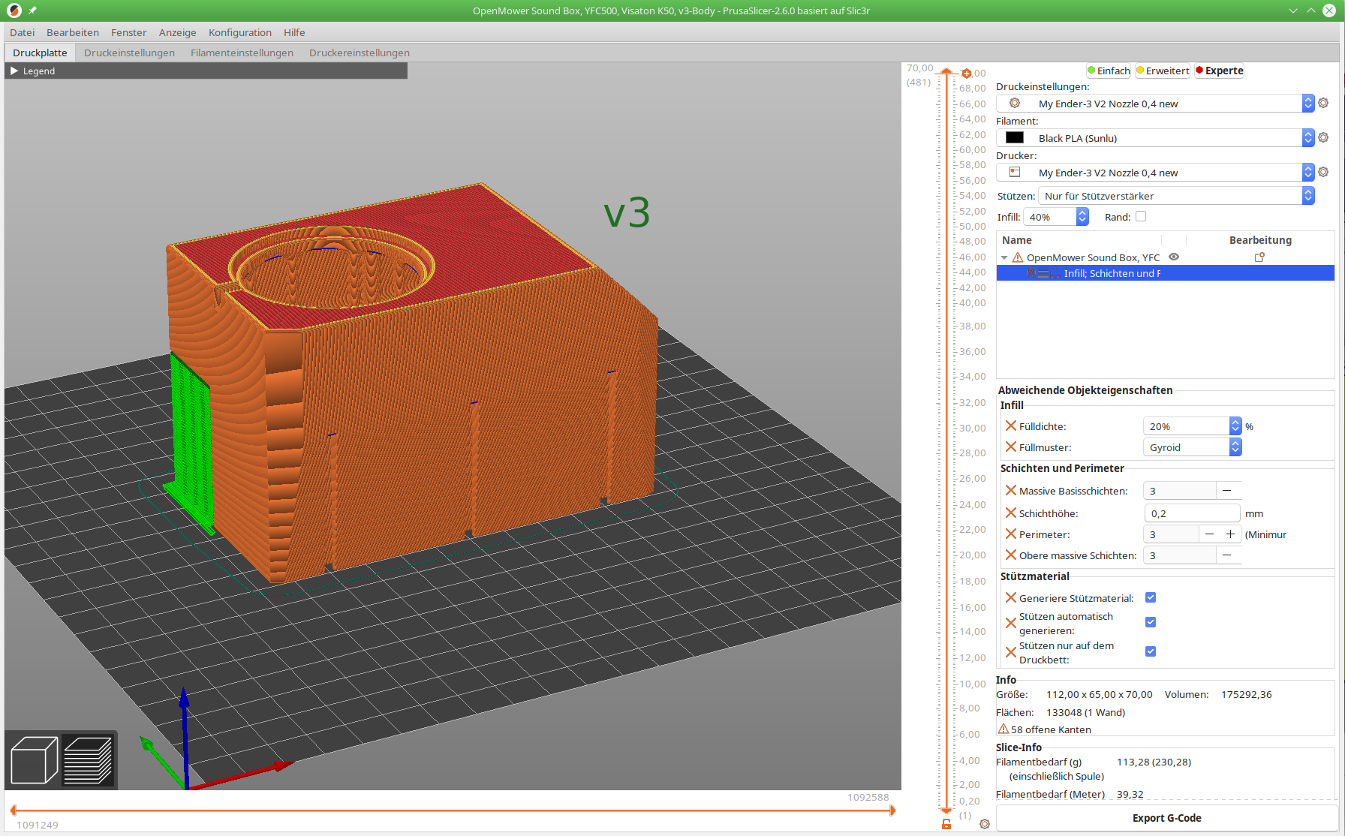This screenshot has height=836, width=1345.
Task: Click the cog icon inside Druckeinstellungen combo box
Action: 1015,103
